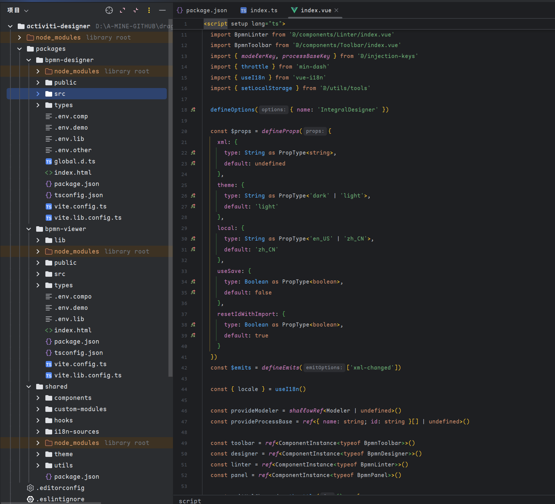Open .env.compo file in bpmn-viewer
This screenshot has width=555, height=504.
pyautogui.click(x=73, y=296)
